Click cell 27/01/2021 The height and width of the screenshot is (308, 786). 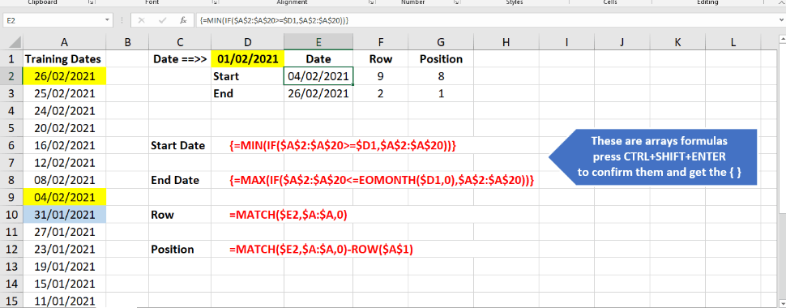65,233
